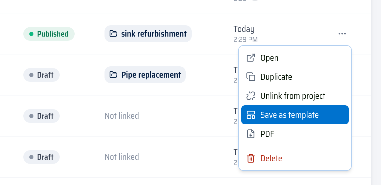This screenshot has width=381, height=185.
Task: Click the red trash can icon
Action: pos(251,158)
